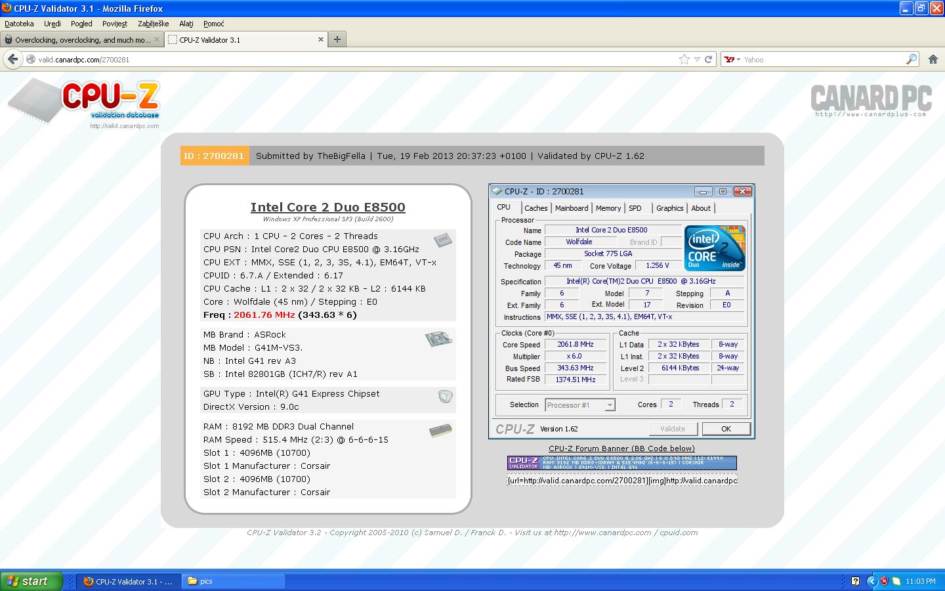The height and width of the screenshot is (591, 945).
Task: Click the Bus Speed 343.63 MHz value
Action: (576, 368)
